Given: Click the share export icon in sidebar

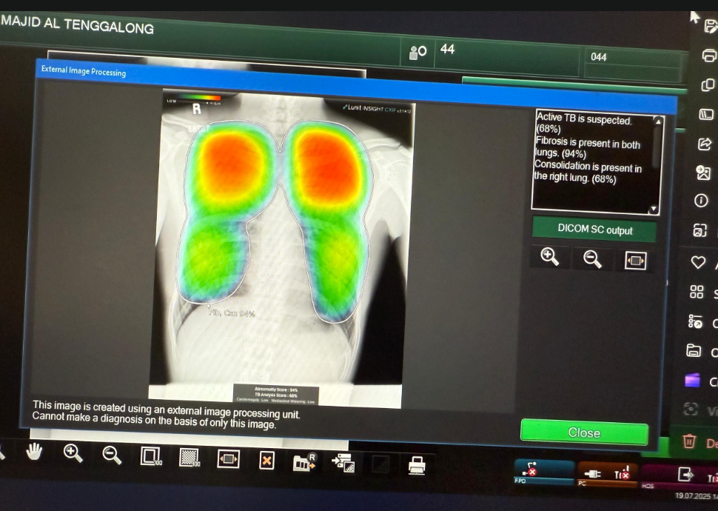Looking at the screenshot, I should pyautogui.click(x=704, y=144).
